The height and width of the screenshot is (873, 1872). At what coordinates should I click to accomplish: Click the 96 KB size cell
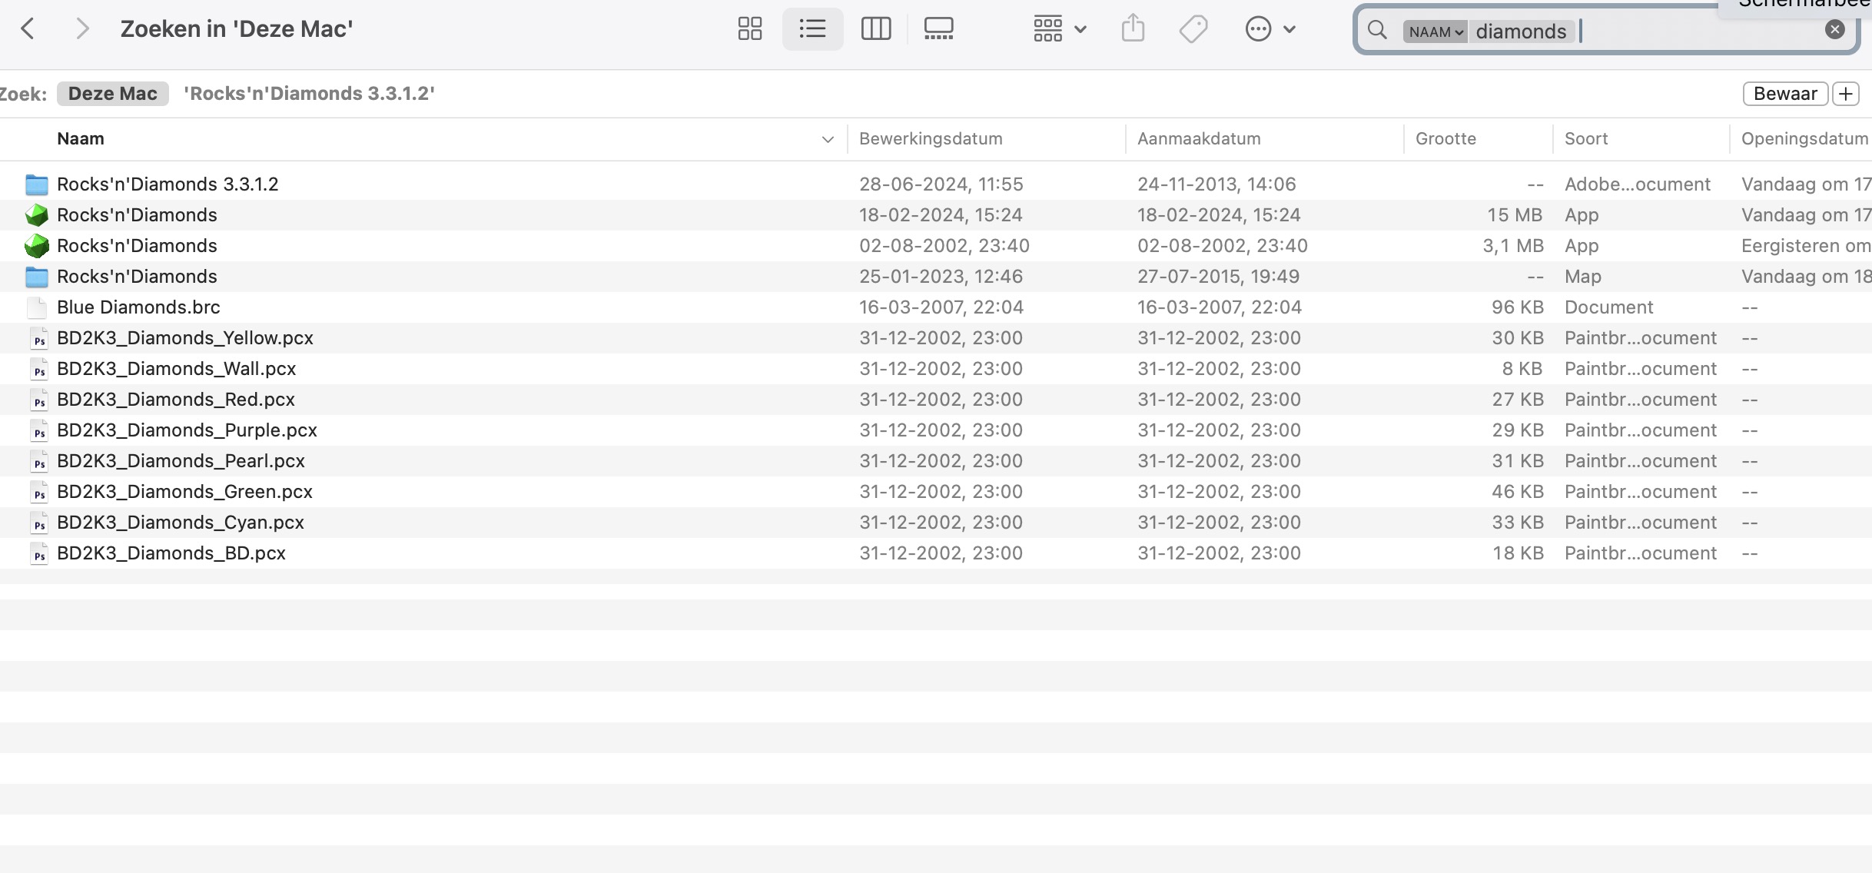[x=1517, y=307]
